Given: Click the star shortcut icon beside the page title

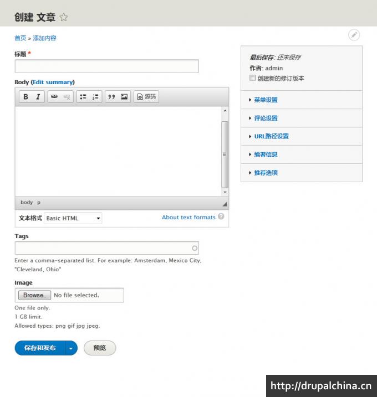Looking at the screenshot, I should pos(64,17).
